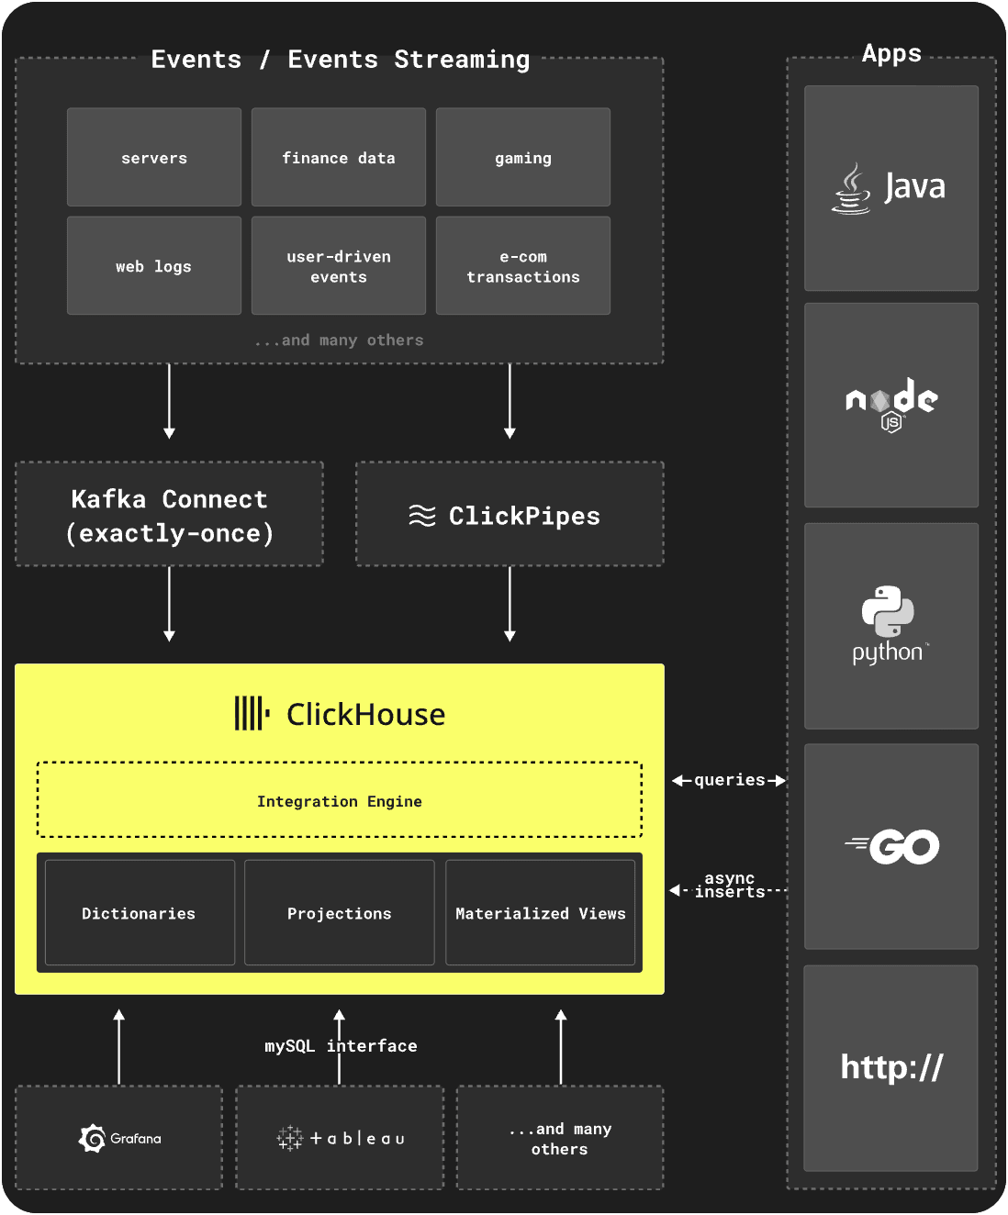Select the web logs event box
Screen dimensions: 1008x1215
[x=154, y=265]
